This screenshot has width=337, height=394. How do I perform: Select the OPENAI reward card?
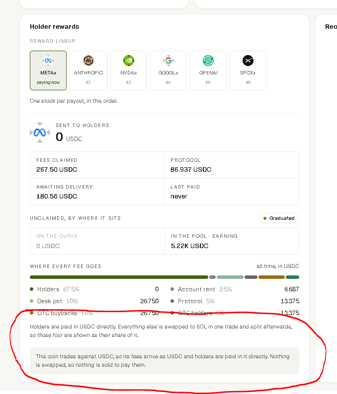point(208,70)
